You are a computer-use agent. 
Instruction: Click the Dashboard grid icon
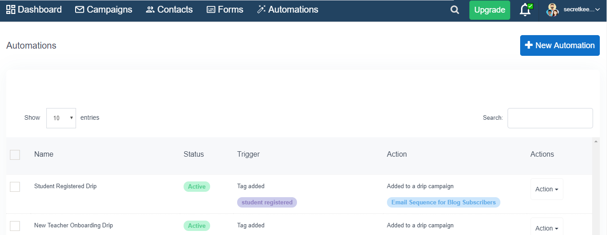point(11,9)
